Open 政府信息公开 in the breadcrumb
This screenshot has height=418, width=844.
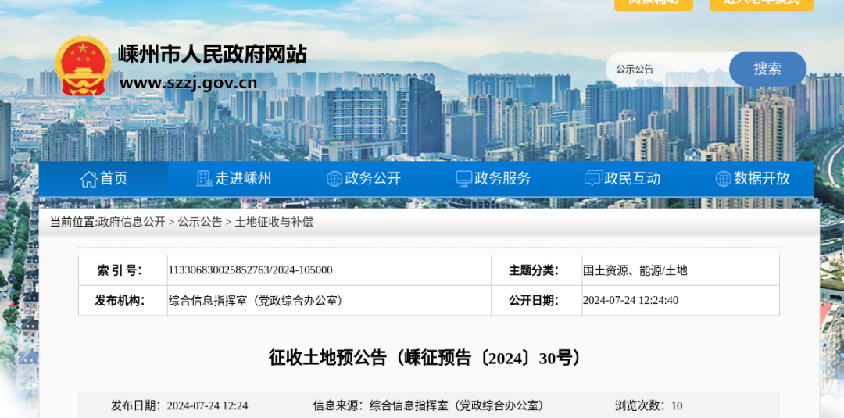pos(131,222)
